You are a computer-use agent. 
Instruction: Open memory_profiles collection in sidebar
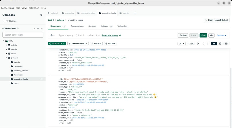click(21, 71)
